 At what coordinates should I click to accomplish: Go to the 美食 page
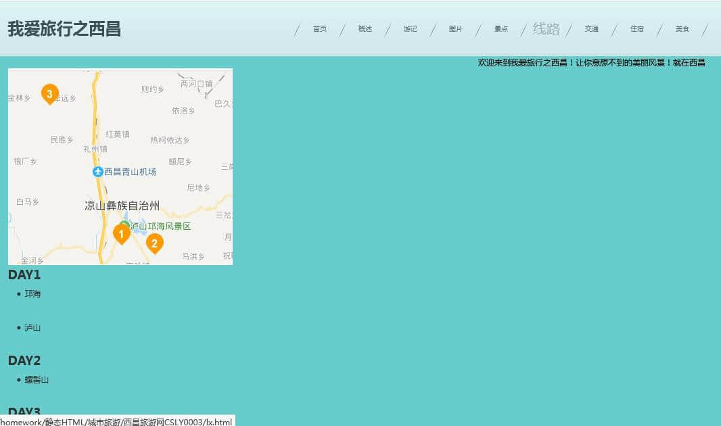(x=682, y=29)
